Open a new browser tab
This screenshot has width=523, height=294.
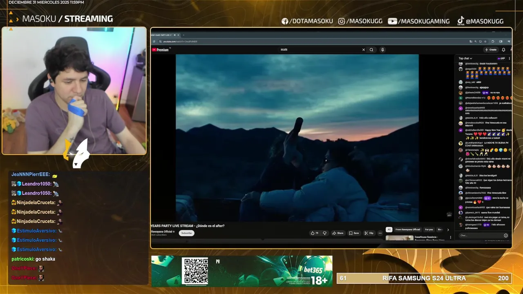pos(183,35)
